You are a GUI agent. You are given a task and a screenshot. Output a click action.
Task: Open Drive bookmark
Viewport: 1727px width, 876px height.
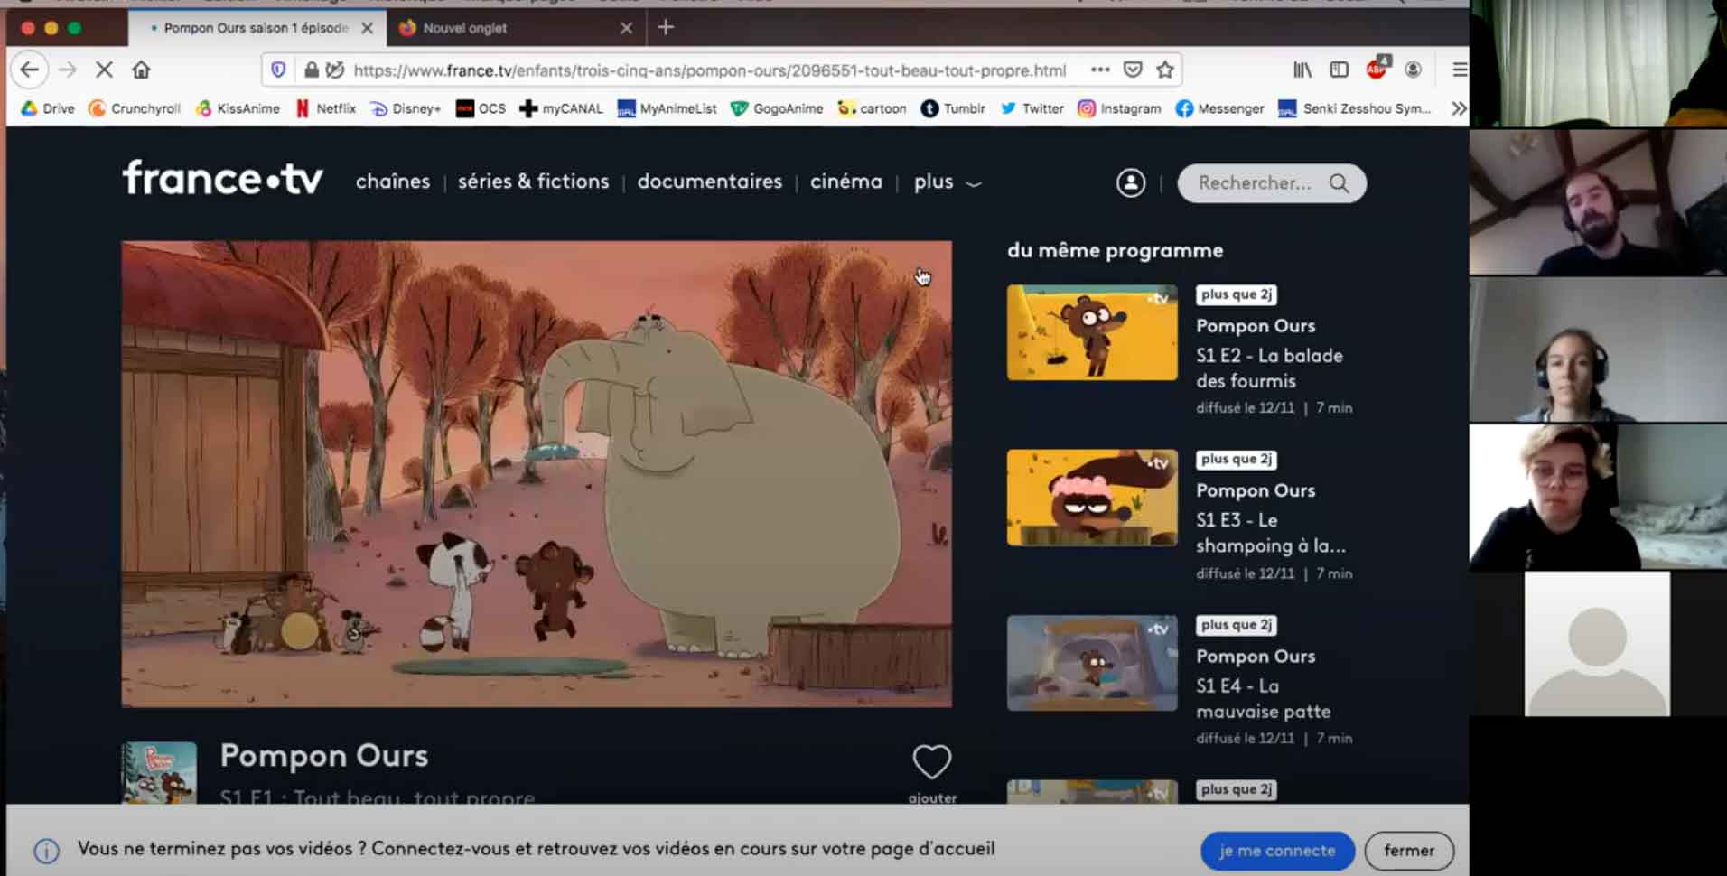coord(48,108)
